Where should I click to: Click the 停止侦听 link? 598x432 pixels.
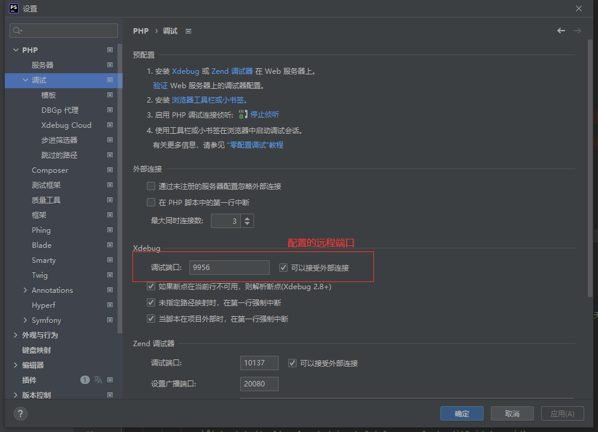[265, 114]
